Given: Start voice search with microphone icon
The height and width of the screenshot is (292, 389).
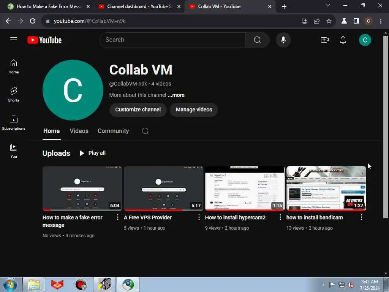Looking at the screenshot, I should coord(283,40).
